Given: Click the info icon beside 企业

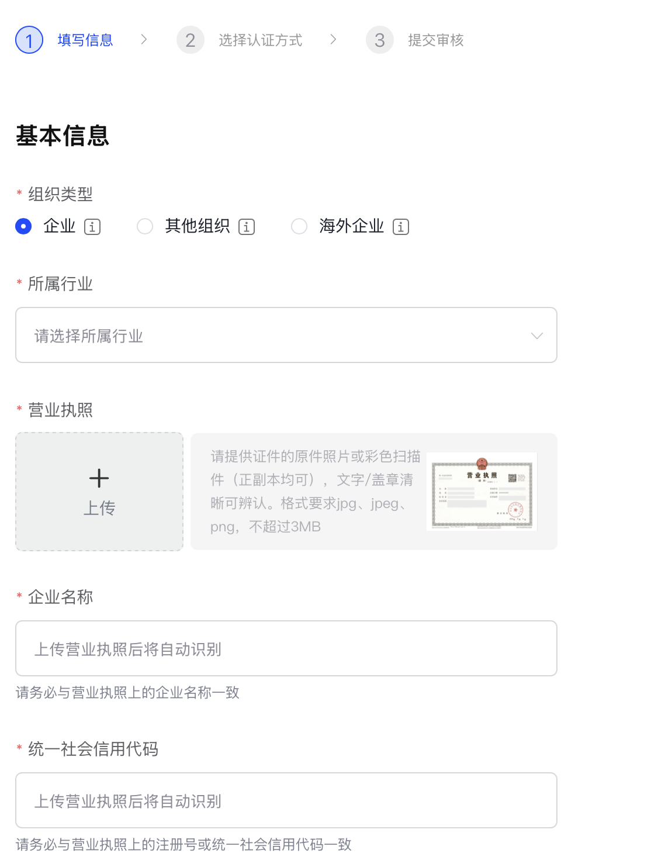Looking at the screenshot, I should pyautogui.click(x=92, y=227).
